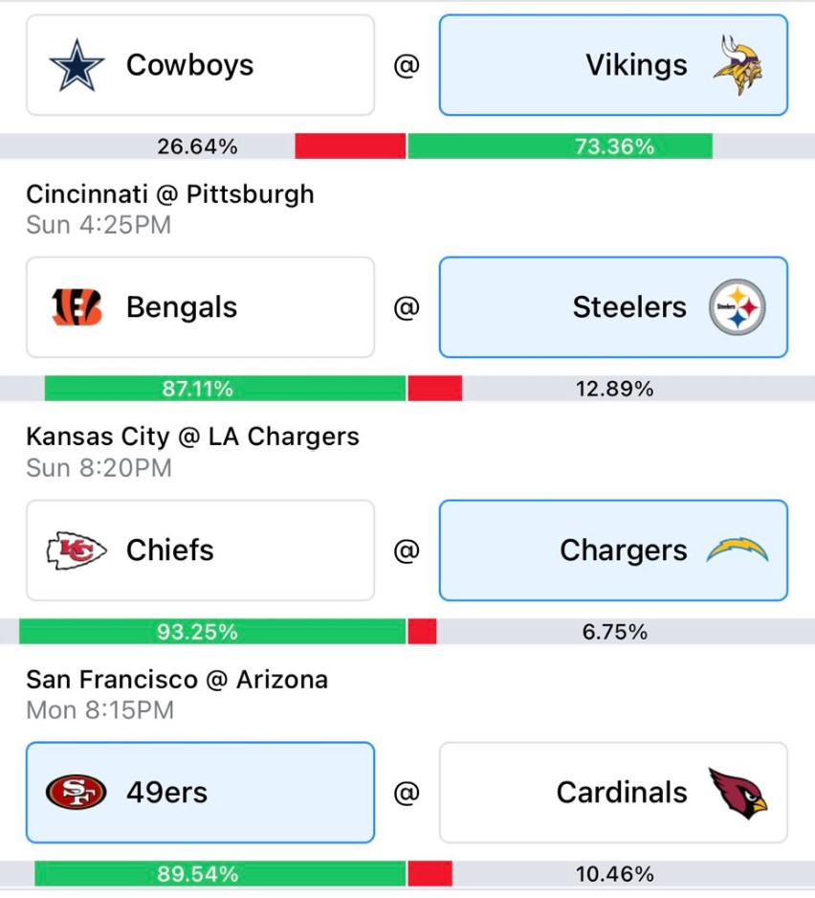Open the San Francisco @ Arizona header
Viewport: 815px width, 898px height.
(x=177, y=680)
